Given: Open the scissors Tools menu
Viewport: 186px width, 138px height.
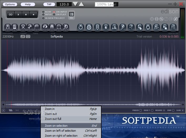Looking at the screenshot, I should point(23,27).
